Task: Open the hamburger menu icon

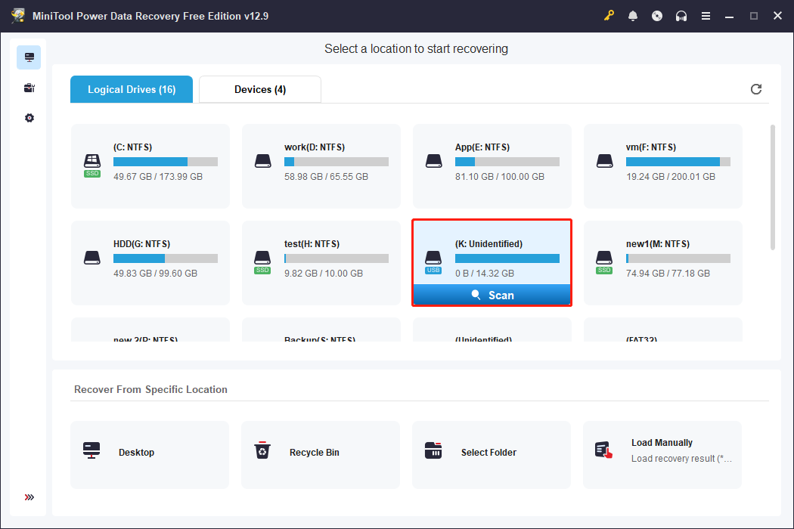Action: coord(706,16)
